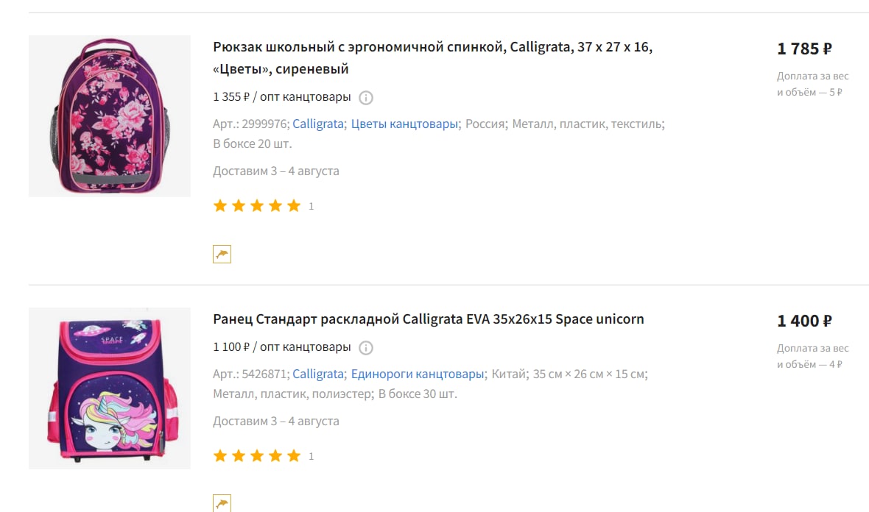
Task: Click dolphin badge icon under floral backpack listing
Action: [x=222, y=254]
